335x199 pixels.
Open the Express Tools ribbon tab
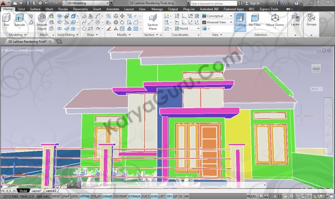coord(269,9)
